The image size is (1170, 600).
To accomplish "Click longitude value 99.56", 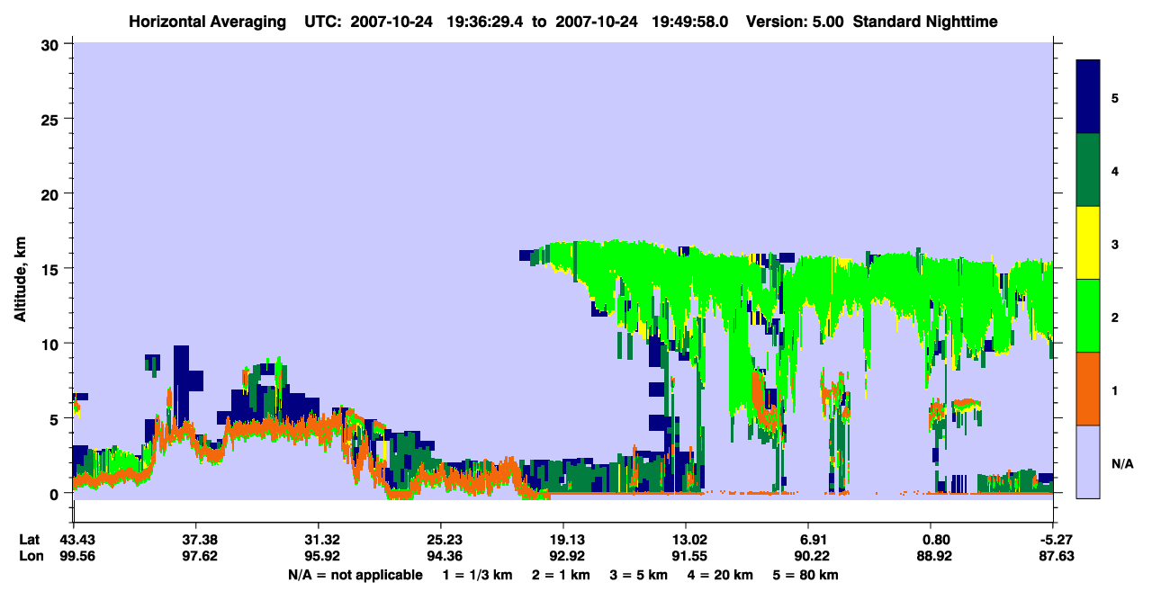I will (74, 556).
